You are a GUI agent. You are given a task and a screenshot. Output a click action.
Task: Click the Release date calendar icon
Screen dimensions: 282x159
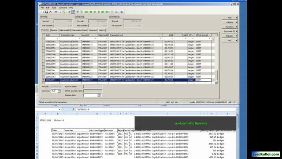click(x=99, y=95)
